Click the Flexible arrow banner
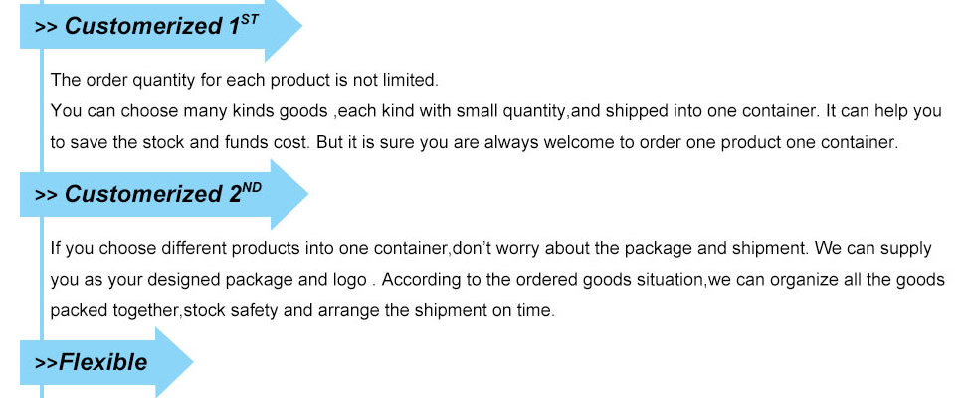This screenshot has height=398, width=964. (105, 362)
